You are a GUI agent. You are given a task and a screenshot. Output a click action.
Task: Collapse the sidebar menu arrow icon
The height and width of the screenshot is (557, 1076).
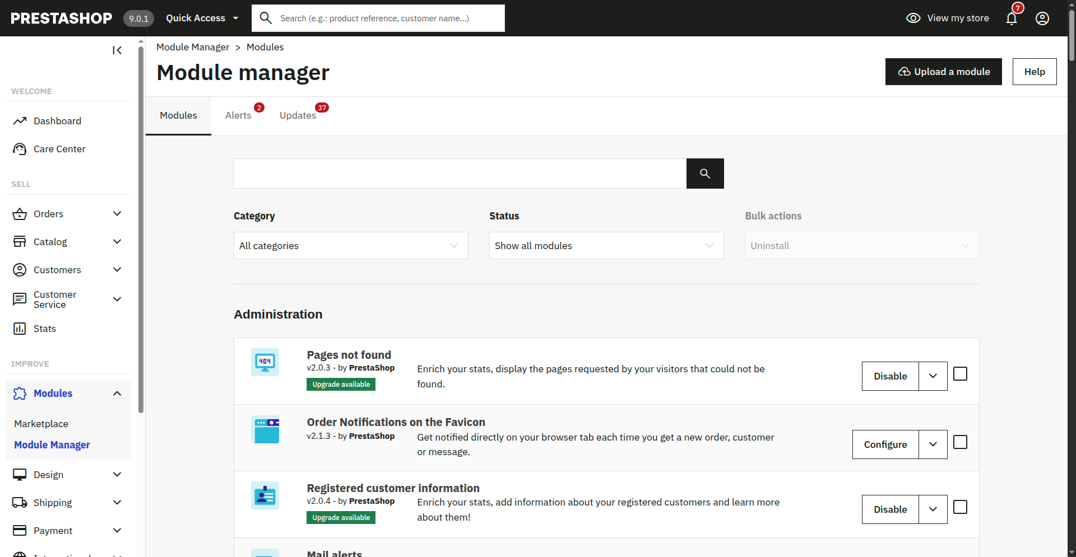pyautogui.click(x=117, y=50)
